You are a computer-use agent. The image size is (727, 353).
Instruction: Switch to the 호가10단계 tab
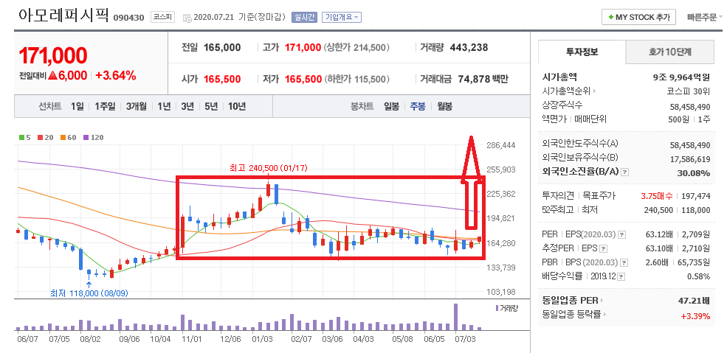(670, 52)
